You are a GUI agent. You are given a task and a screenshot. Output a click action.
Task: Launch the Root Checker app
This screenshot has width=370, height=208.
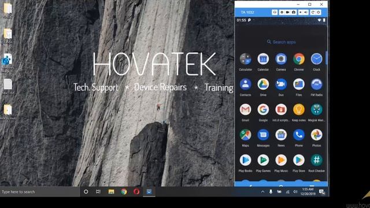click(x=316, y=160)
